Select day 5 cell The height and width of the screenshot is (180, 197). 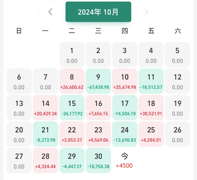point(177,55)
